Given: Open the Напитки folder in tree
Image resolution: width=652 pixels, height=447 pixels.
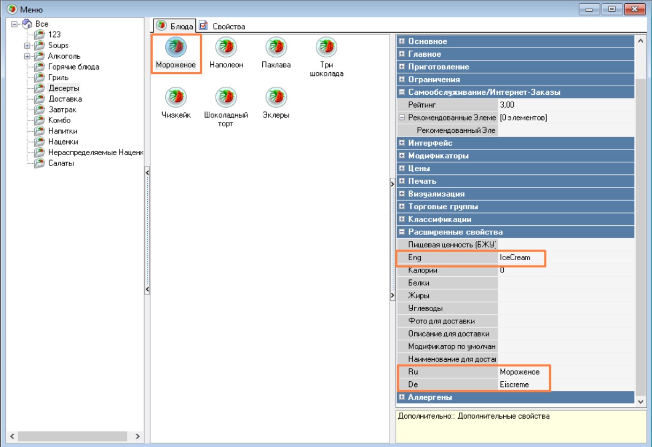Looking at the screenshot, I should coord(62,131).
